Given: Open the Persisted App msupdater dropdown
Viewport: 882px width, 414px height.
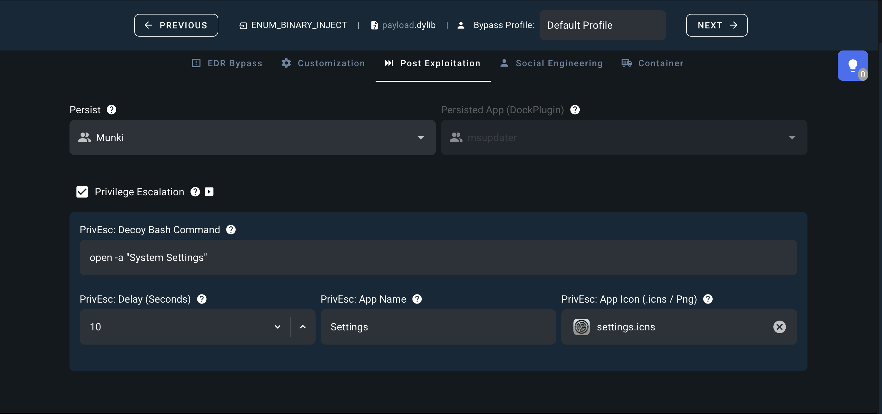Looking at the screenshot, I should coord(624,138).
